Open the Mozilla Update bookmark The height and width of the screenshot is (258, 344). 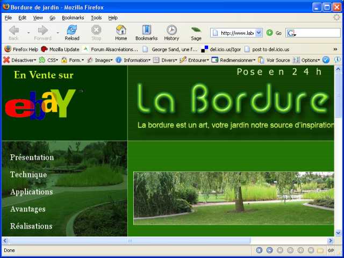click(x=60, y=49)
